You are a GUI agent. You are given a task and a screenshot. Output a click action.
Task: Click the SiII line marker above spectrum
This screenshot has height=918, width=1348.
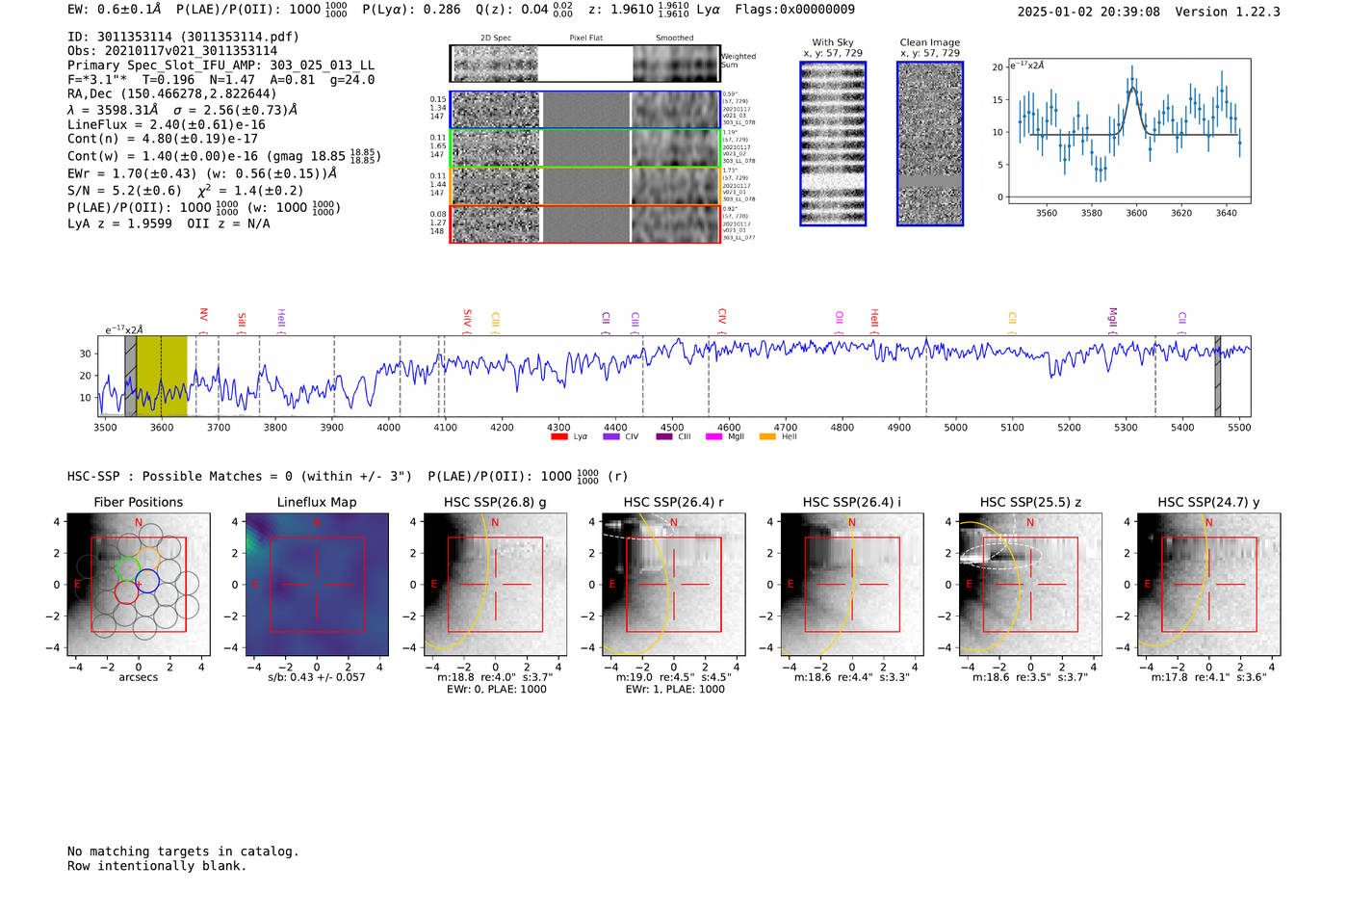(x=241, y=320)
